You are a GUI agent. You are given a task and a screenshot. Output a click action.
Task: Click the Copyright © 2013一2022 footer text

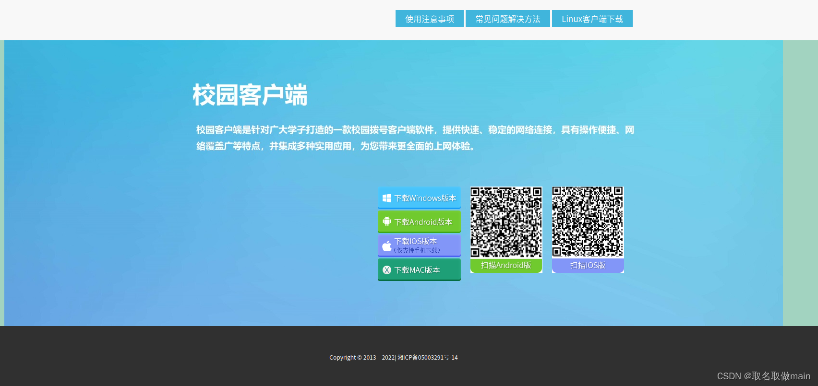click(362, 358)
